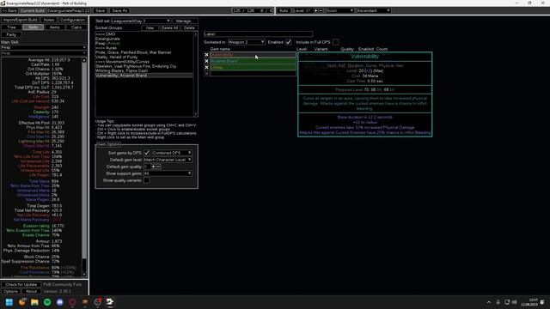Screen dimensions: 550x309
Task: Toggle Include in Full DPS checkbox
Action: pyautogui.click(x=335, y=42)
